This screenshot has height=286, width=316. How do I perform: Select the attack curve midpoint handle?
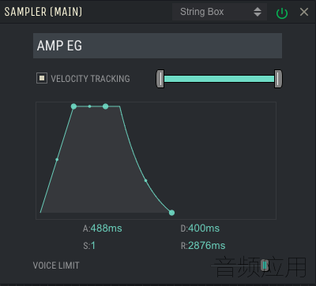click(57, 159)
